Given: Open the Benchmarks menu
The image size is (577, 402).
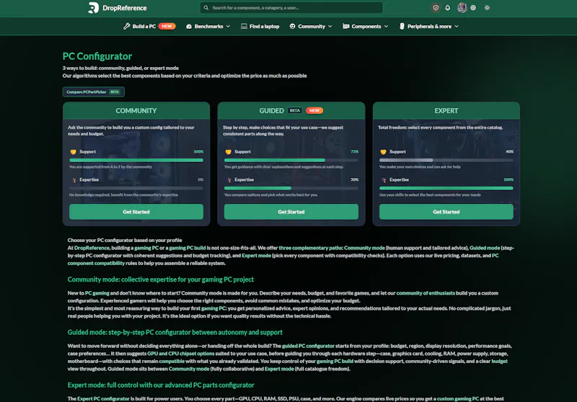Looking at the screenshot, I should (208, 27).
